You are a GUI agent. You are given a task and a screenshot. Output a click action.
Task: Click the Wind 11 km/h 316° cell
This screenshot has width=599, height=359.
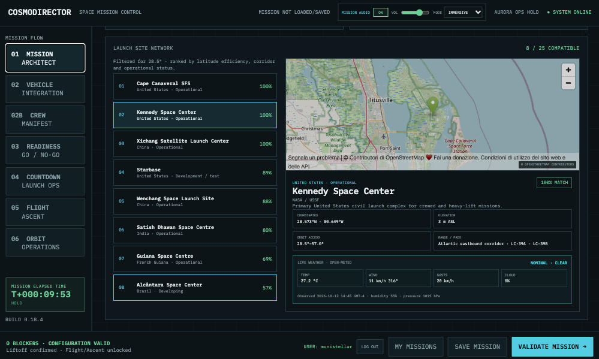(x=398, y=278)
